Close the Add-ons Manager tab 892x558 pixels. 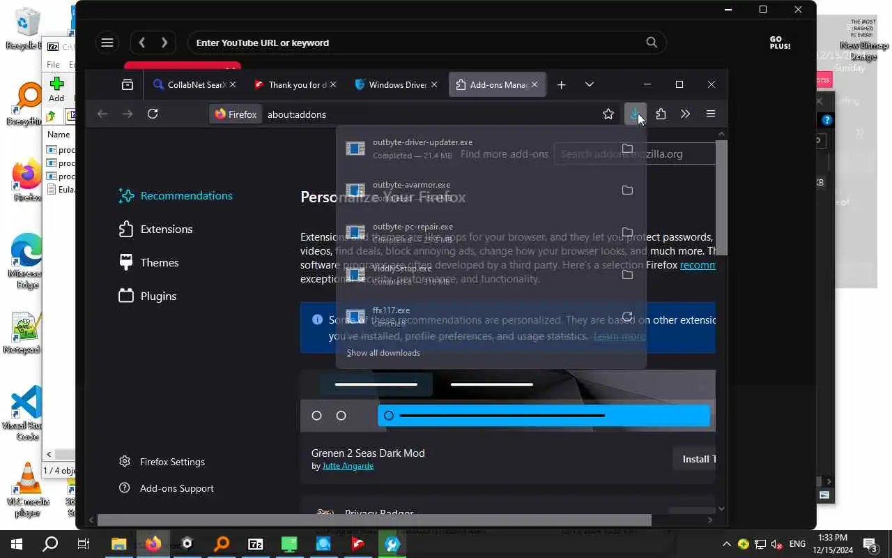click(x=535, y=84)
